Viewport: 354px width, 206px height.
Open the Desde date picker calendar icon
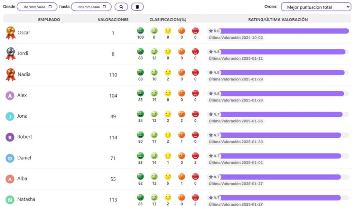(x=50, y=7)
